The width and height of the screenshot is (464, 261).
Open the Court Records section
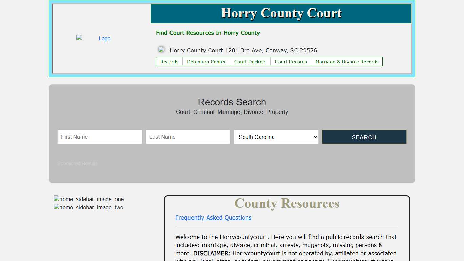pyautogui.click(x=291, y=62)
